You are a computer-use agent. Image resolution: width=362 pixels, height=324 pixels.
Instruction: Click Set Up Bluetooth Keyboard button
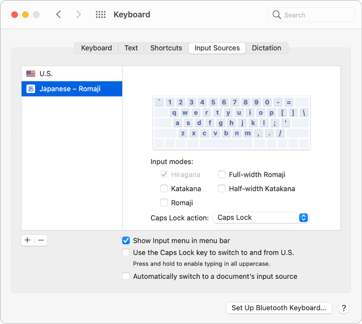(279, 308)
